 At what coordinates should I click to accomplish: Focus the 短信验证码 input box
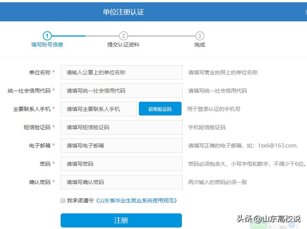(121, 127)
